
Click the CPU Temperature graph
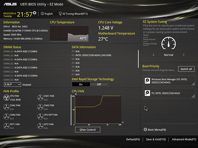(x=69, y=34)
